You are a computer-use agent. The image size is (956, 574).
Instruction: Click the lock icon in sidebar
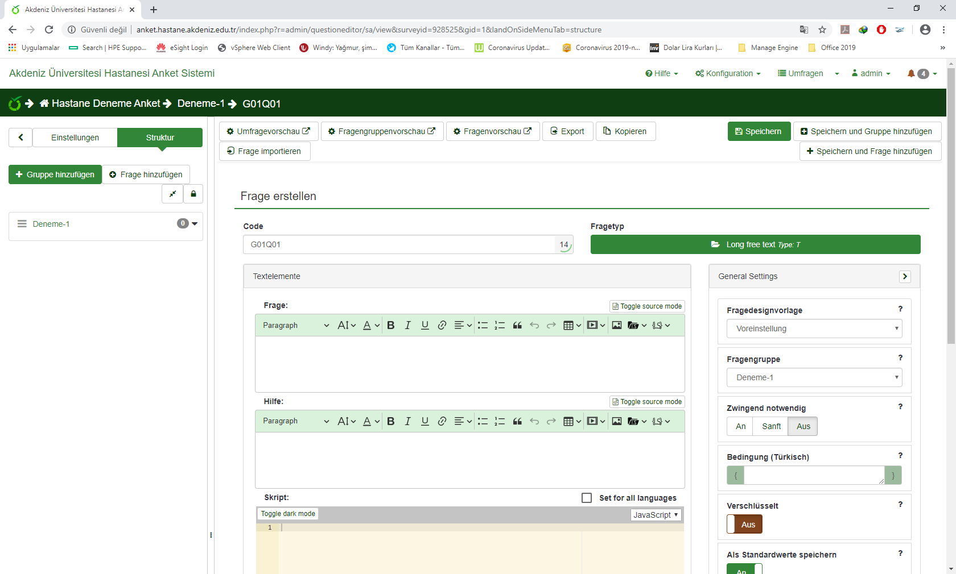(x=193, y=194)
